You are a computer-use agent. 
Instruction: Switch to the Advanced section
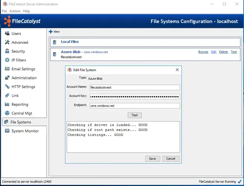(x=20, y=42)
